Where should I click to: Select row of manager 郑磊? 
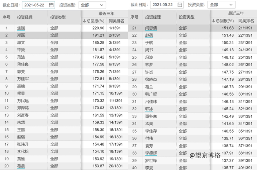pyautogui.click(x=64, y=35)
